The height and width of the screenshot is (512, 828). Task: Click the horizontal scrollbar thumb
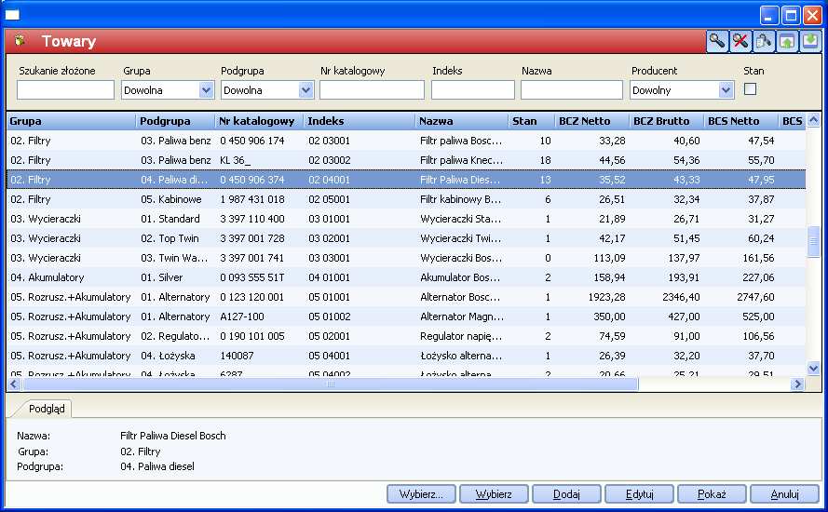(x=331, y=384)
